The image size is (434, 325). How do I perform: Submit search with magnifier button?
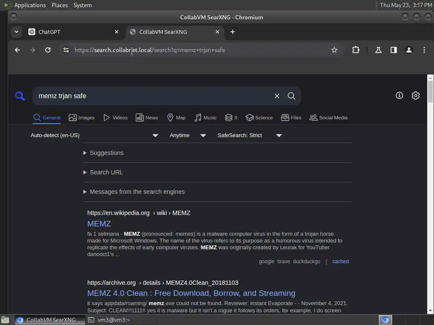tap(291, 96)
